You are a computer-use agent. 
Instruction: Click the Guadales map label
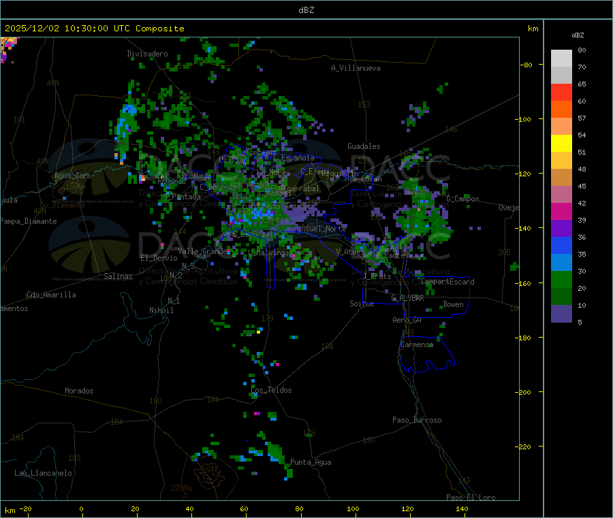[x=364, y=146]
